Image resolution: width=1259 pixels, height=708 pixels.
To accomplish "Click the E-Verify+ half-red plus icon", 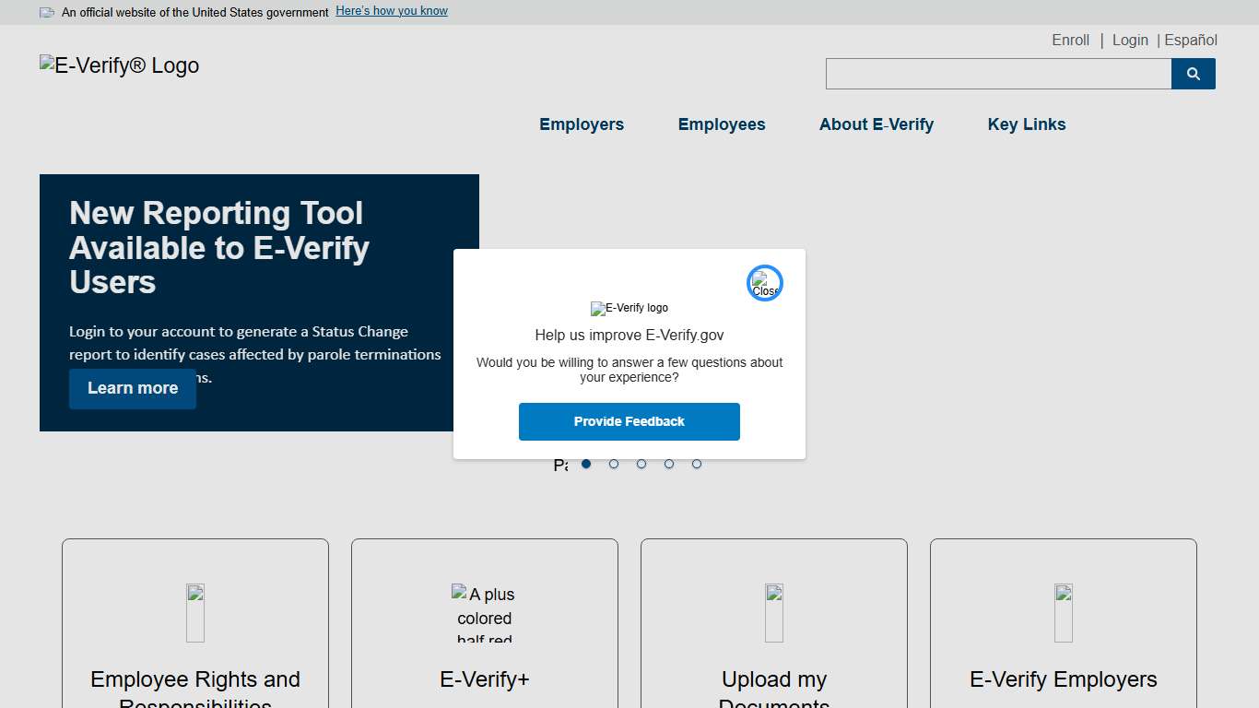I will click(x=484, y=612).
